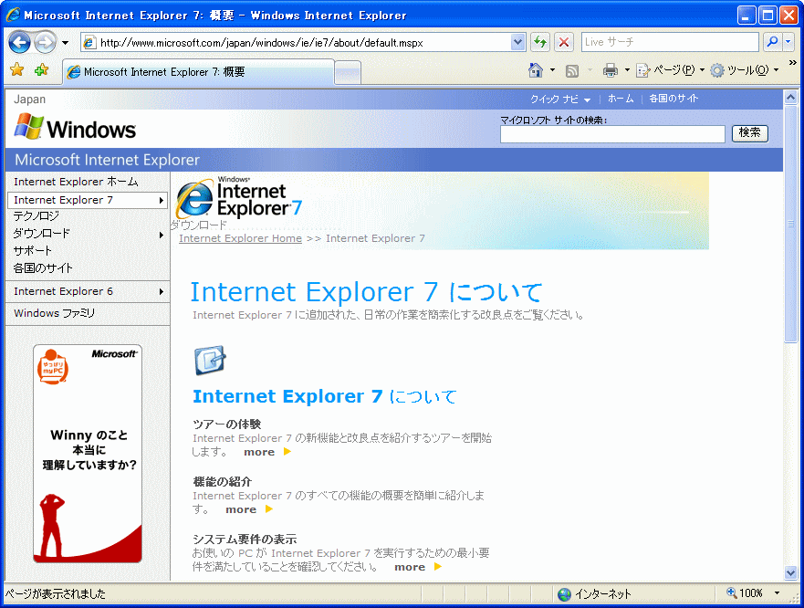Click the 機能の紹介 heading
Image resolution: width=804 pixels, height=608 pixels.
(223, 481)
